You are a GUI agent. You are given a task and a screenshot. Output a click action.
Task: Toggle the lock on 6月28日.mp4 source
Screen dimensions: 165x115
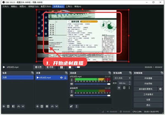(x=65, y=78)
